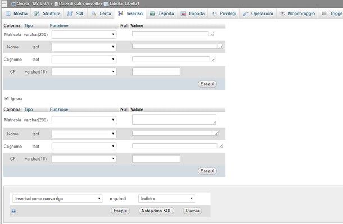Viewport: 343px width, 224px height.
Task: Open the Importa tab
Action: coord(192,13)
